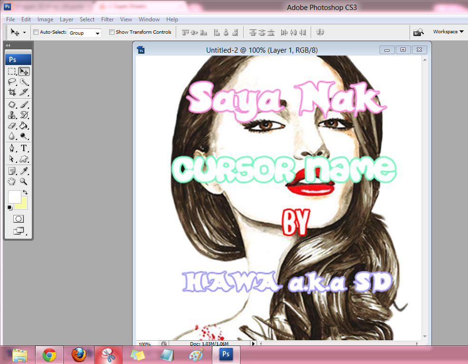Select the Path Selection tool

pos(12,159)
